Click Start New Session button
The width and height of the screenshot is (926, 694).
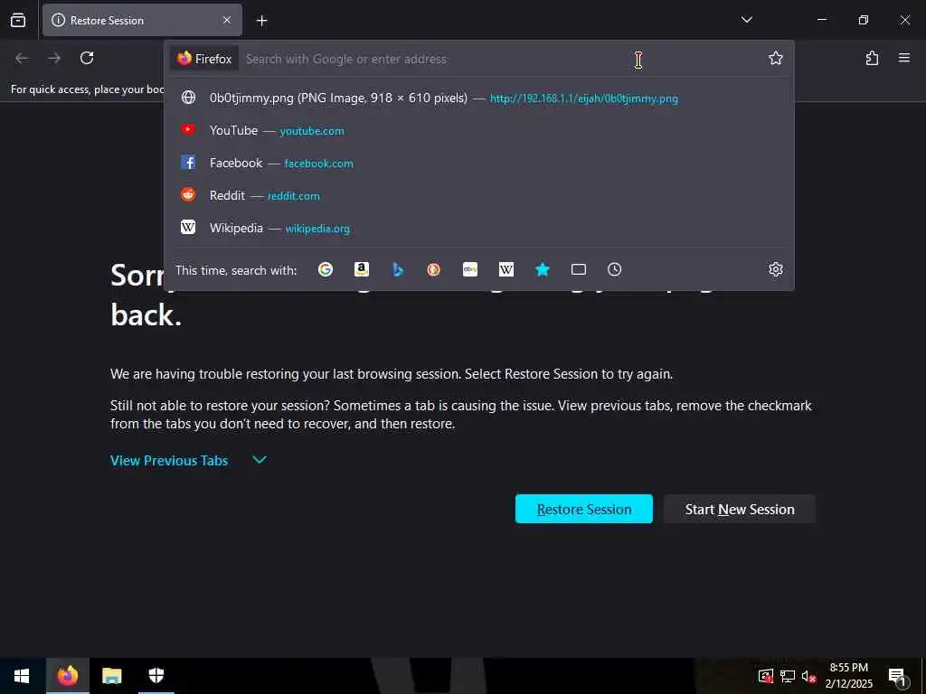(740, 509)
